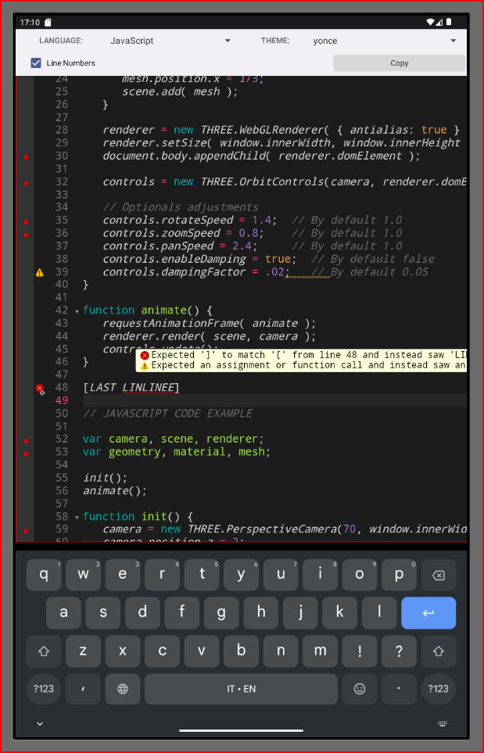484x753 pixels.
Task: Click the comment // Optionals adjustments
Action: tap(181, 207)
